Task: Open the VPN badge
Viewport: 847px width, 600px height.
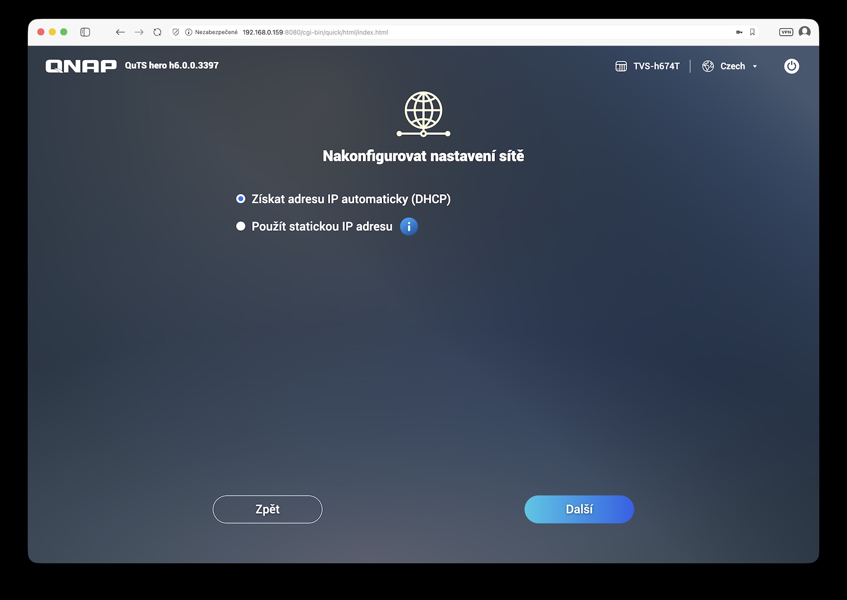Action: tap(786, 32)
